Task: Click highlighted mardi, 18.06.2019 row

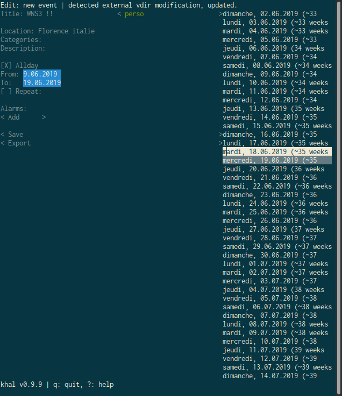Action: click(277, 152)
